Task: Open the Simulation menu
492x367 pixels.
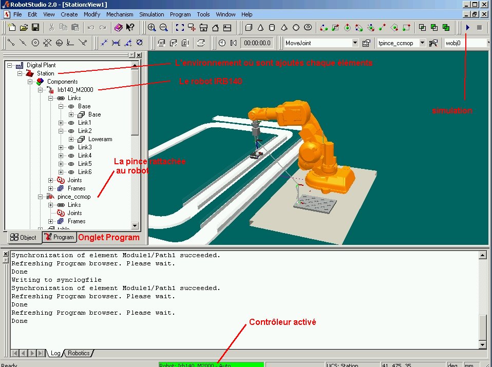Action: [x=152, y=14]
